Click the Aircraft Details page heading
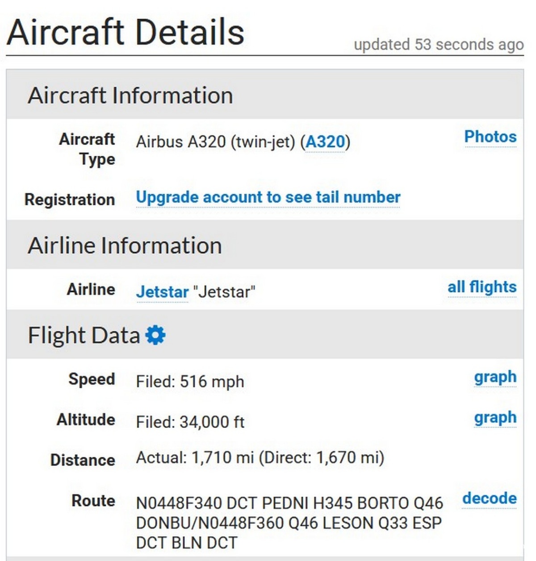Screen dimensions: 536x561 [126, 32]
